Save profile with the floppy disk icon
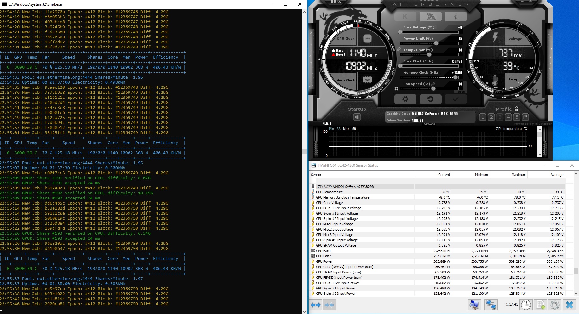579x314 pixels. 525,117
